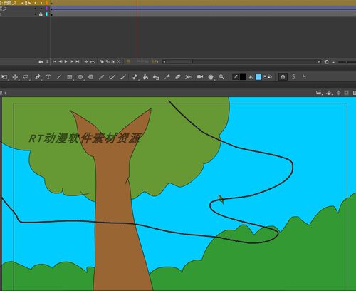The width and height of the screenshot is (356, 291).
Task: Select the Pen tool
Action: pyautogui.click(x=38, y=77)
